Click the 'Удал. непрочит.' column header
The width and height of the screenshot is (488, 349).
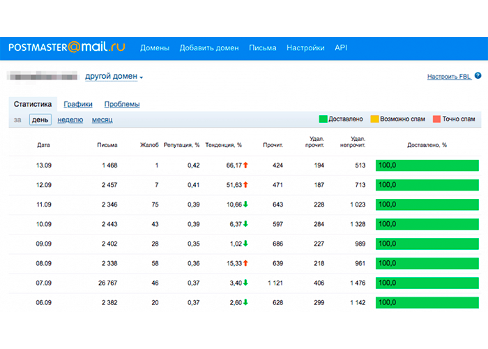353,142
